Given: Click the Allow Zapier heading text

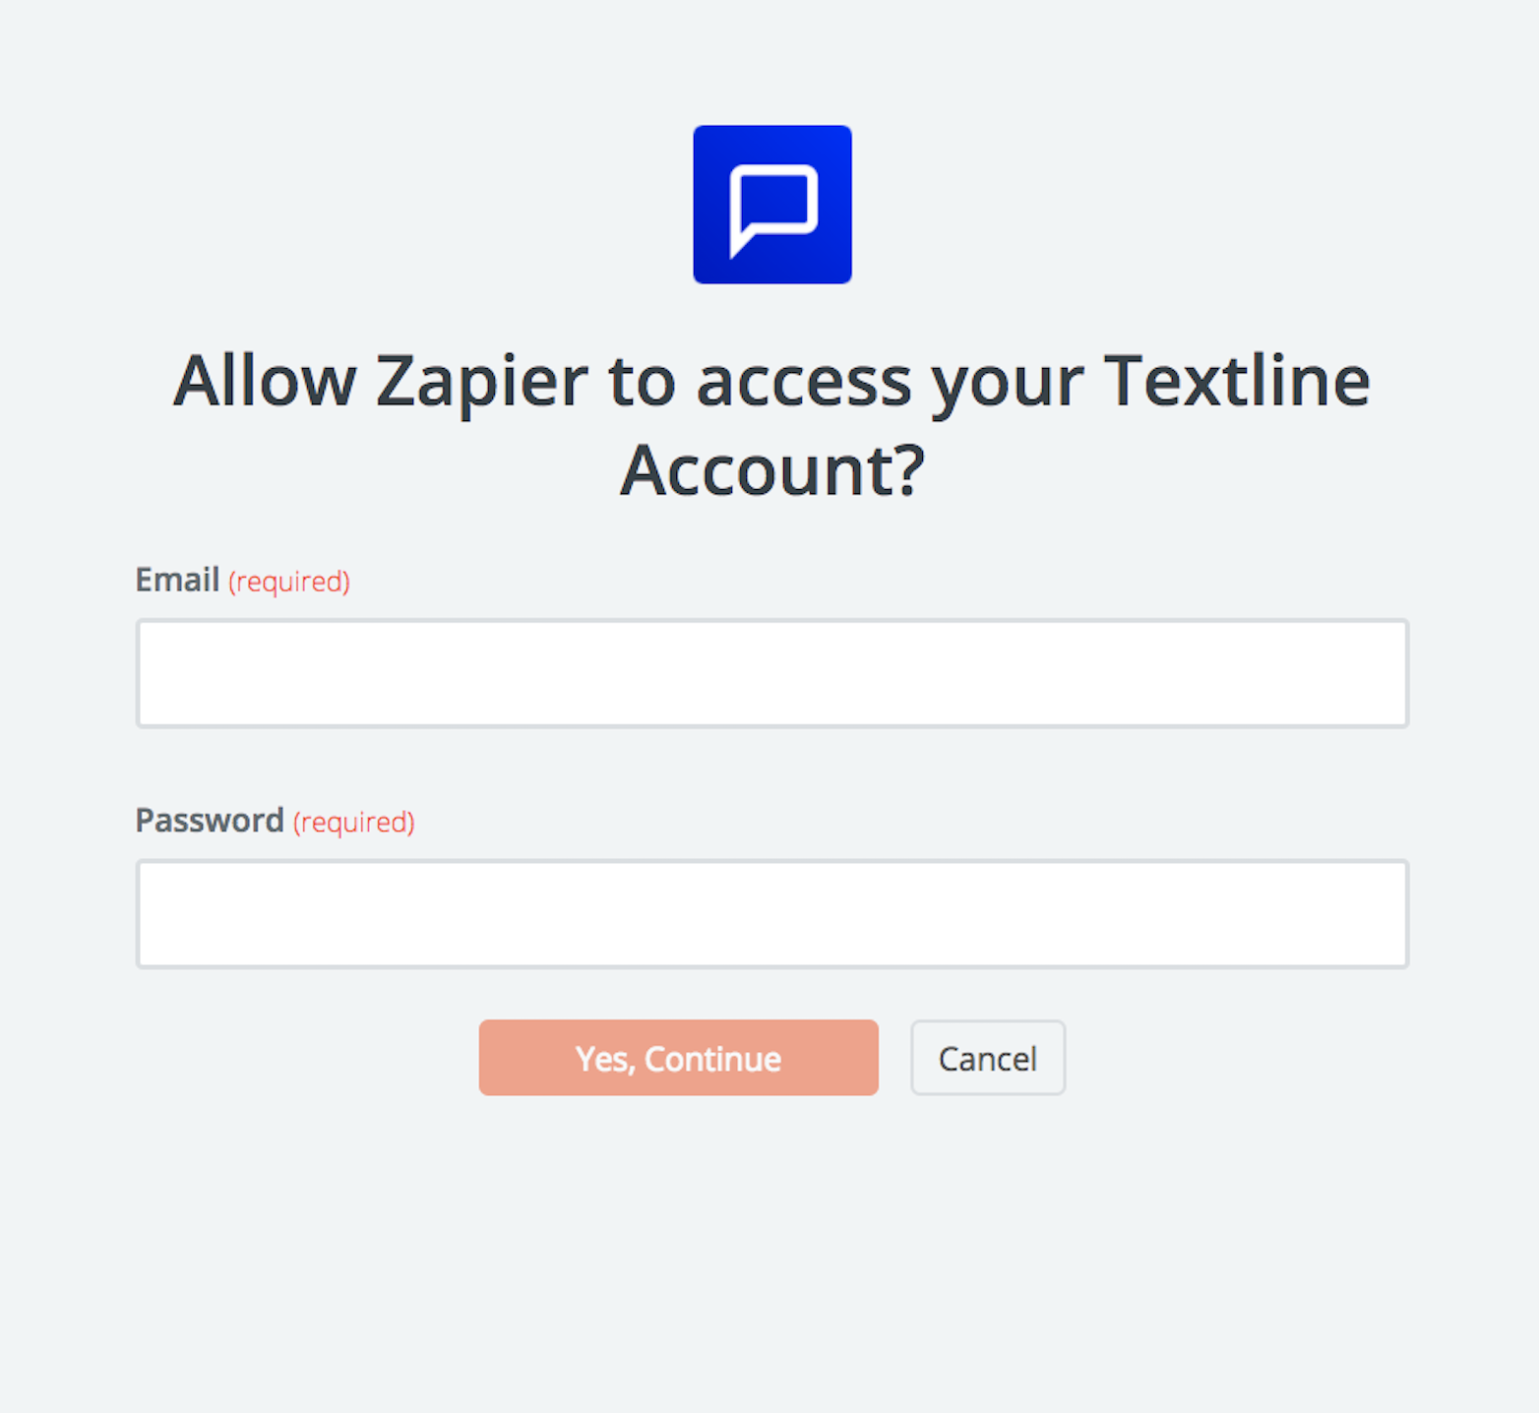Looking at the screenshot, I should [x=772, y=425].
